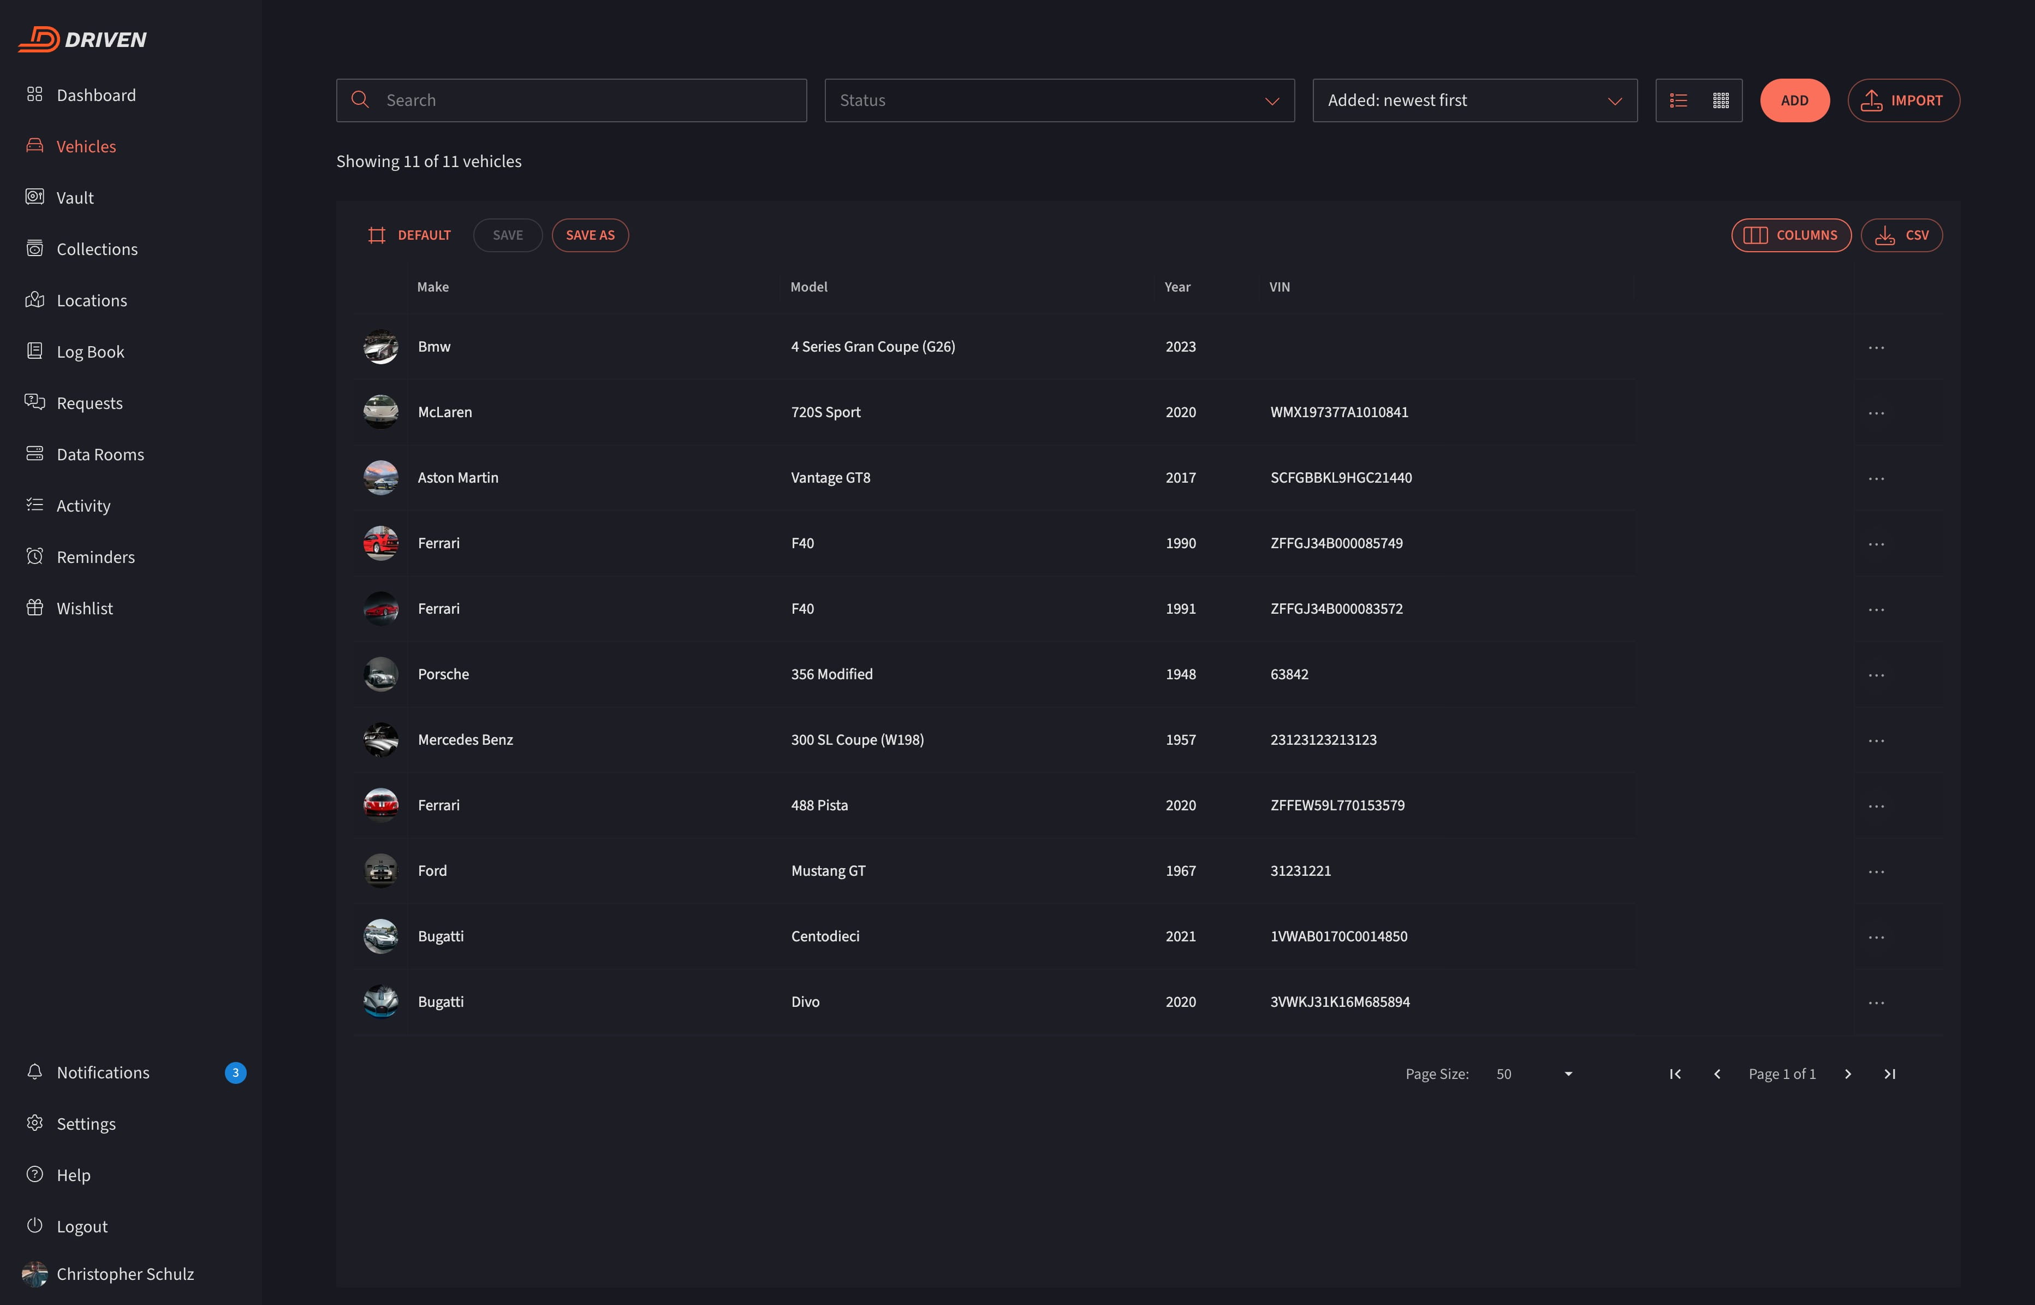Click the SAVE AS view button

coord(590,235)
